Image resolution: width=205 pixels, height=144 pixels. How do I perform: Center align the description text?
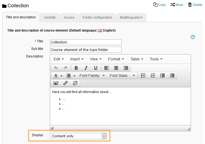click(x=116, y=68)
